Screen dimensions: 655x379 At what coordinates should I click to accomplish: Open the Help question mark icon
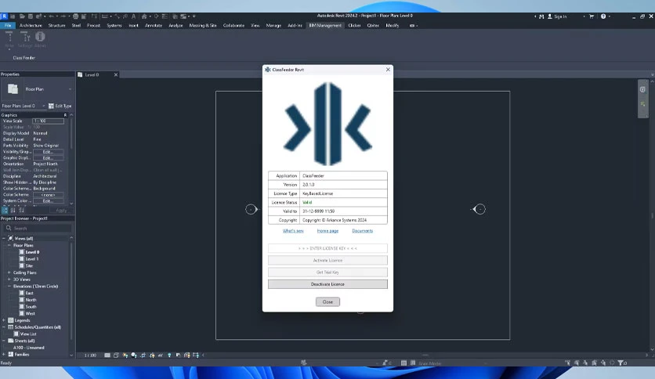[603, 16]
